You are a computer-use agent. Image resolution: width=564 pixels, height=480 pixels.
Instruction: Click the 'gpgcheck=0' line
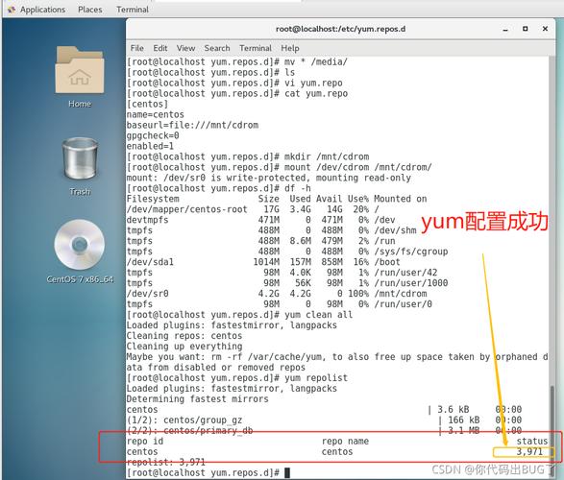coord(153,135)
